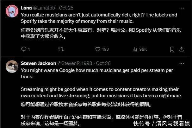This screenshot has width=192, height=128.
Task: Open Steven Jackson's display name
Action: 39,63
